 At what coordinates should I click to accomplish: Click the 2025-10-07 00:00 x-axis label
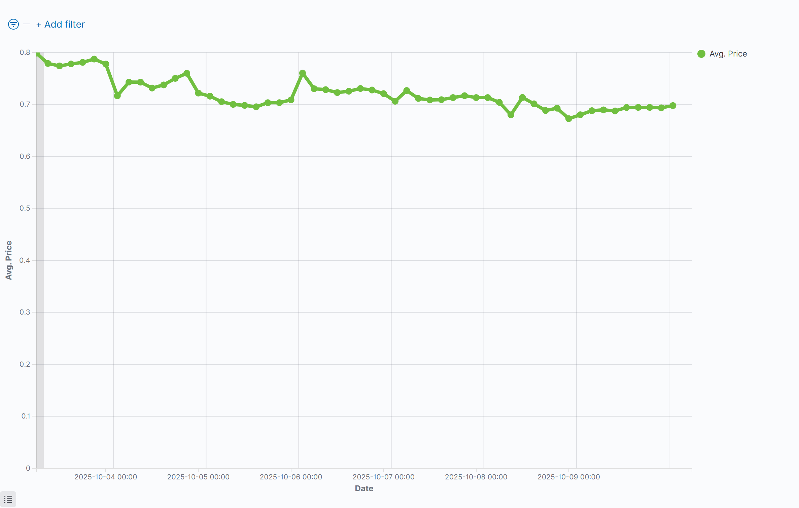pyautogui.click(x=383, y=477)
